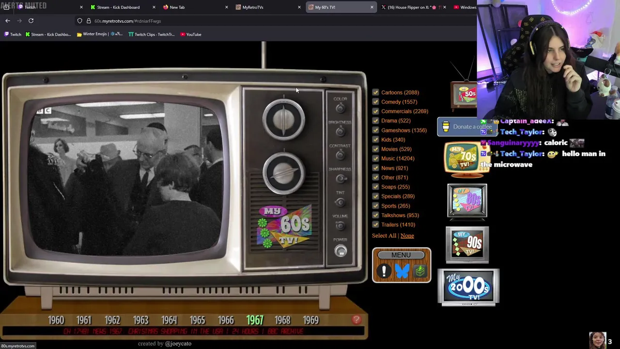Adjust the BRIGHTNESS knob
620x349 pixels.
pyautogui.click(x=340, y=131)
